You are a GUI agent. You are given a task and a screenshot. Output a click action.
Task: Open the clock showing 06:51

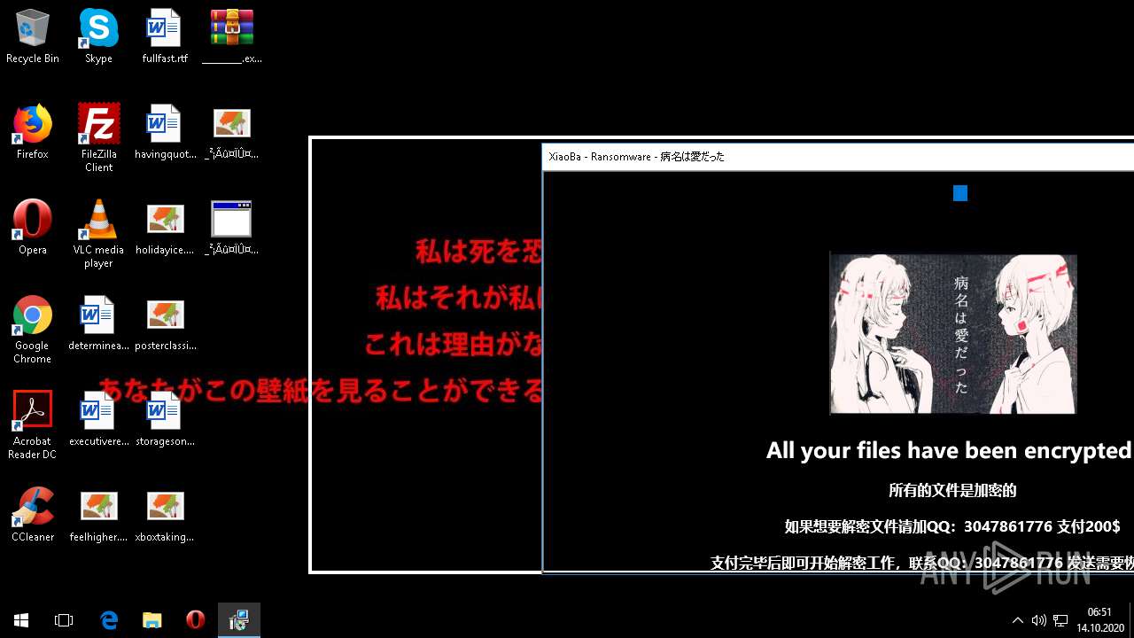1099,620
